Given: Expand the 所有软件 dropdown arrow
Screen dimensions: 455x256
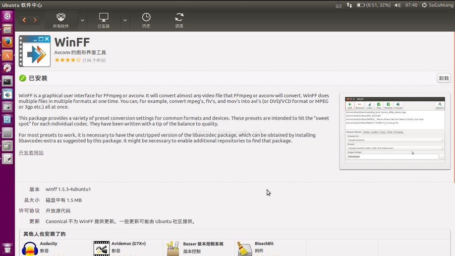Looking at the screenshot, I should click(82, 20).
